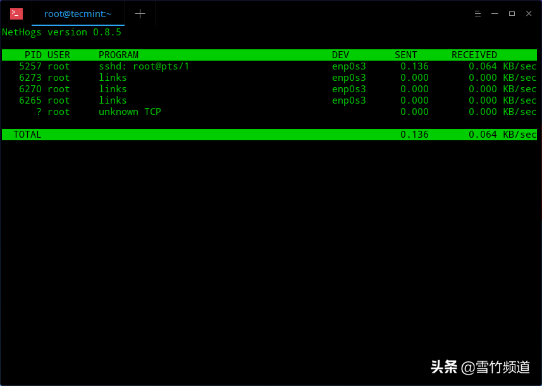Click the red terminal app icon
The image size is (542, 386).
tap(16, 13)
